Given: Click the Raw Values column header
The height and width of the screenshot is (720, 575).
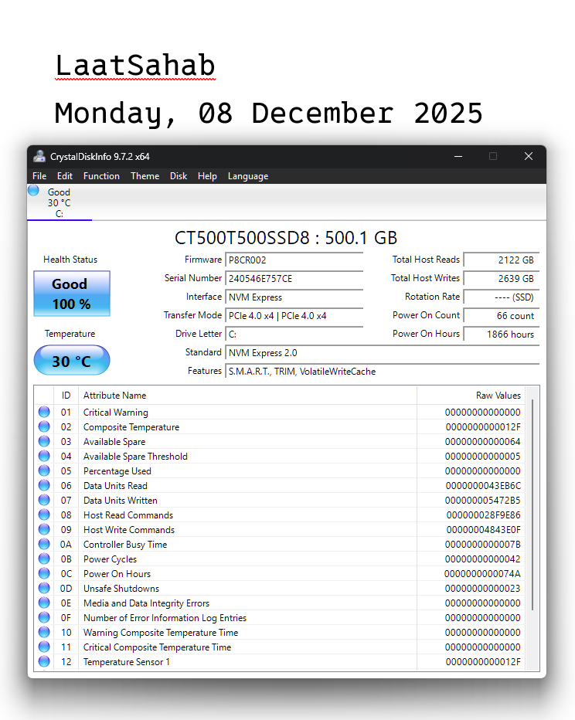Looking at the screenshot, I should tap(498, 396).
